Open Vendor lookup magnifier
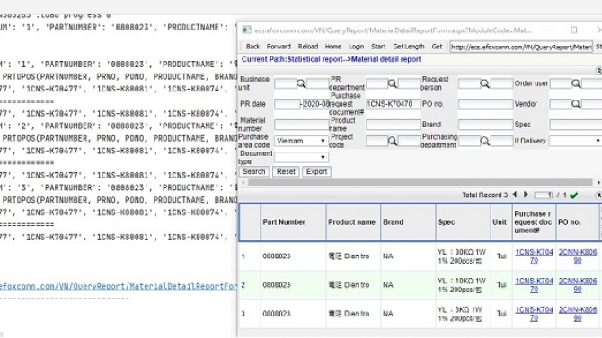602x338 pixels. click(576, 104)
